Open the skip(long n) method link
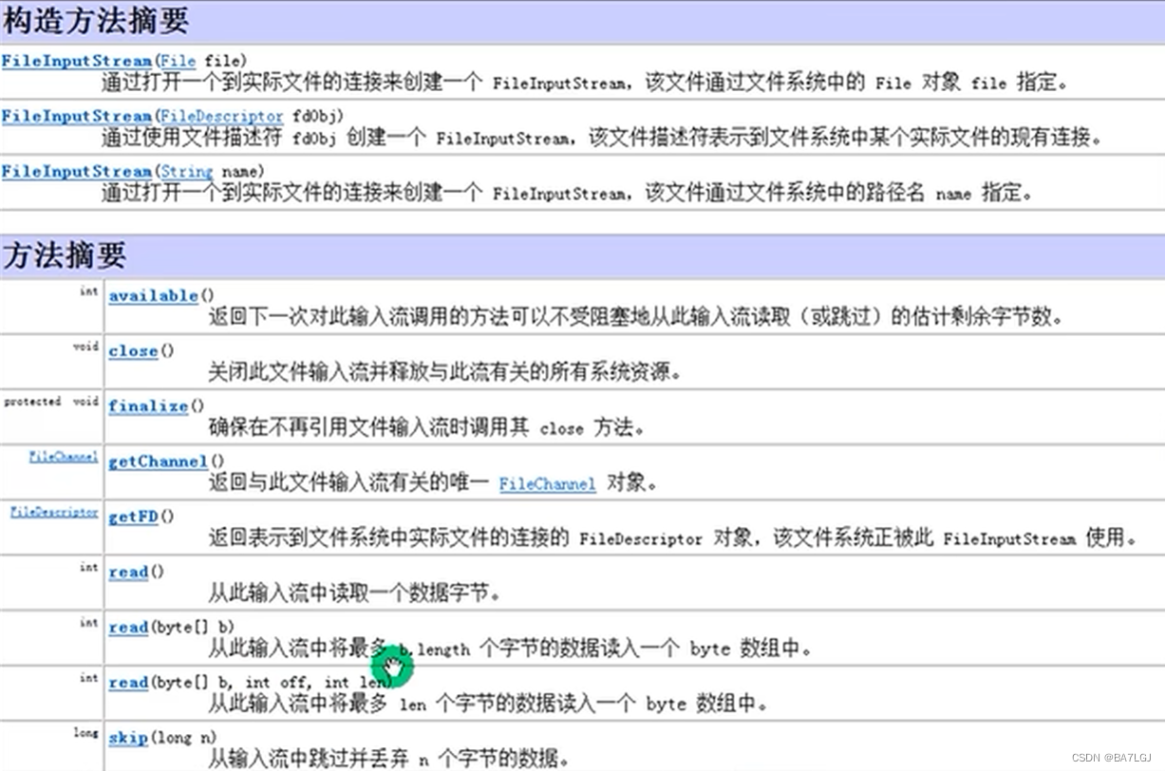Screen dimensions: 1165x771 point(126,738)
